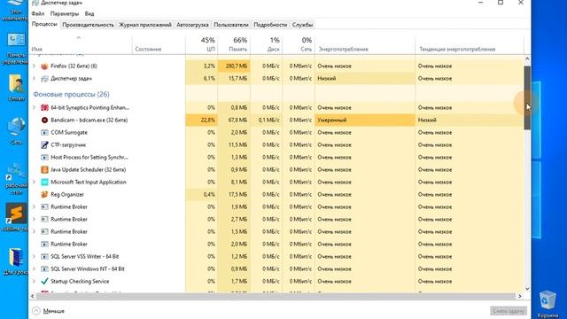This screenshot has width=567, height=319.
Task: Switch to the Журнал приложений tab
Action: (x=145, y=25)
